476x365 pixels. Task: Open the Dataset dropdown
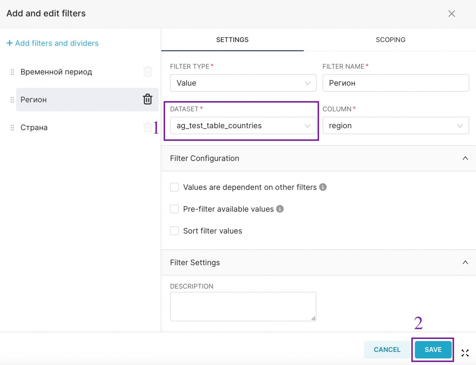coord(243,126)
